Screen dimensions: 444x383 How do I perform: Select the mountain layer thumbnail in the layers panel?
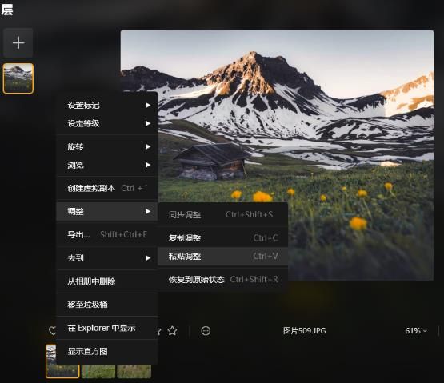[x=18, y=78]
